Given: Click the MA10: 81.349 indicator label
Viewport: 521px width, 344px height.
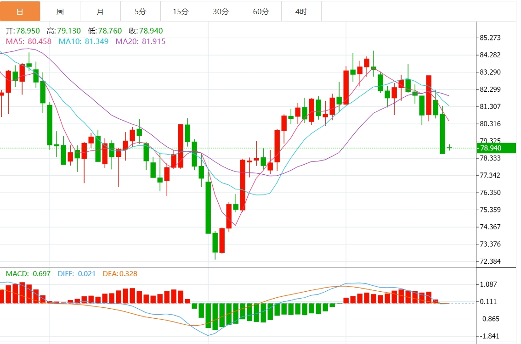Looking at the screenshot, I should tap(84, 41).
